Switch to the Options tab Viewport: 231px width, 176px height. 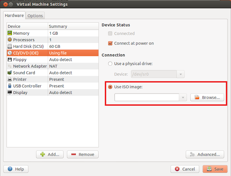pyautogui.click(x=35, y=16)
